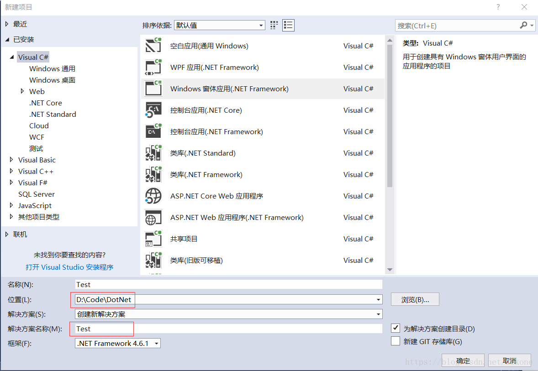Click the 解决方案名称 input field
The width and height of the screenshot is (538, 371).
click(x=228, y=329)
